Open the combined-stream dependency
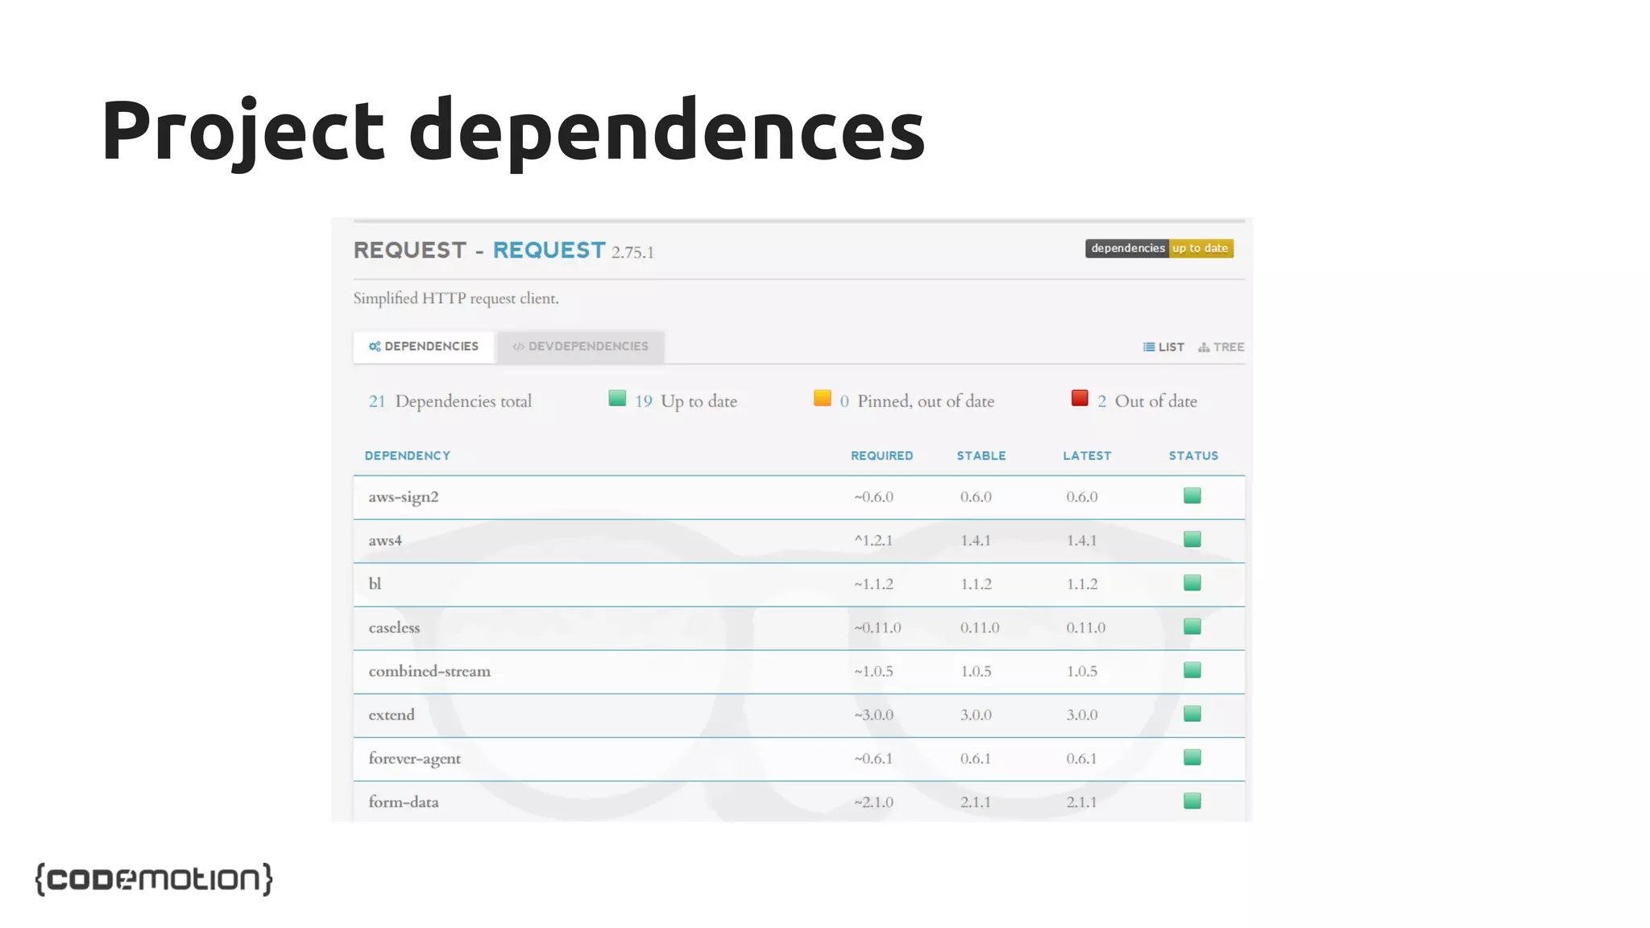Screen dimensions: 1650x928 click(429, 671)
